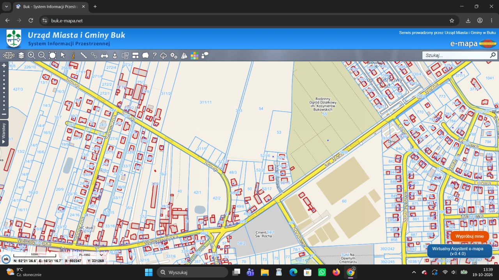Click the Wypróbuj mnie button
This screenshot has height=280, width=499.
click(x=469, y=236)
